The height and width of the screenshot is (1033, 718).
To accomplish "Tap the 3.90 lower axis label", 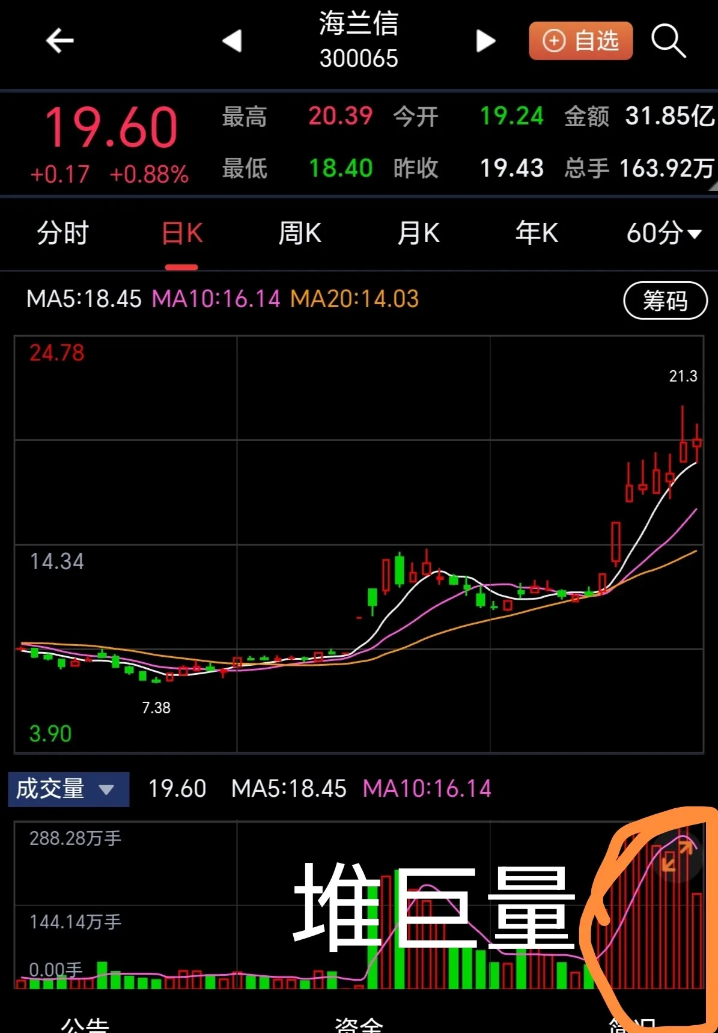I will (x=50, y=734).
